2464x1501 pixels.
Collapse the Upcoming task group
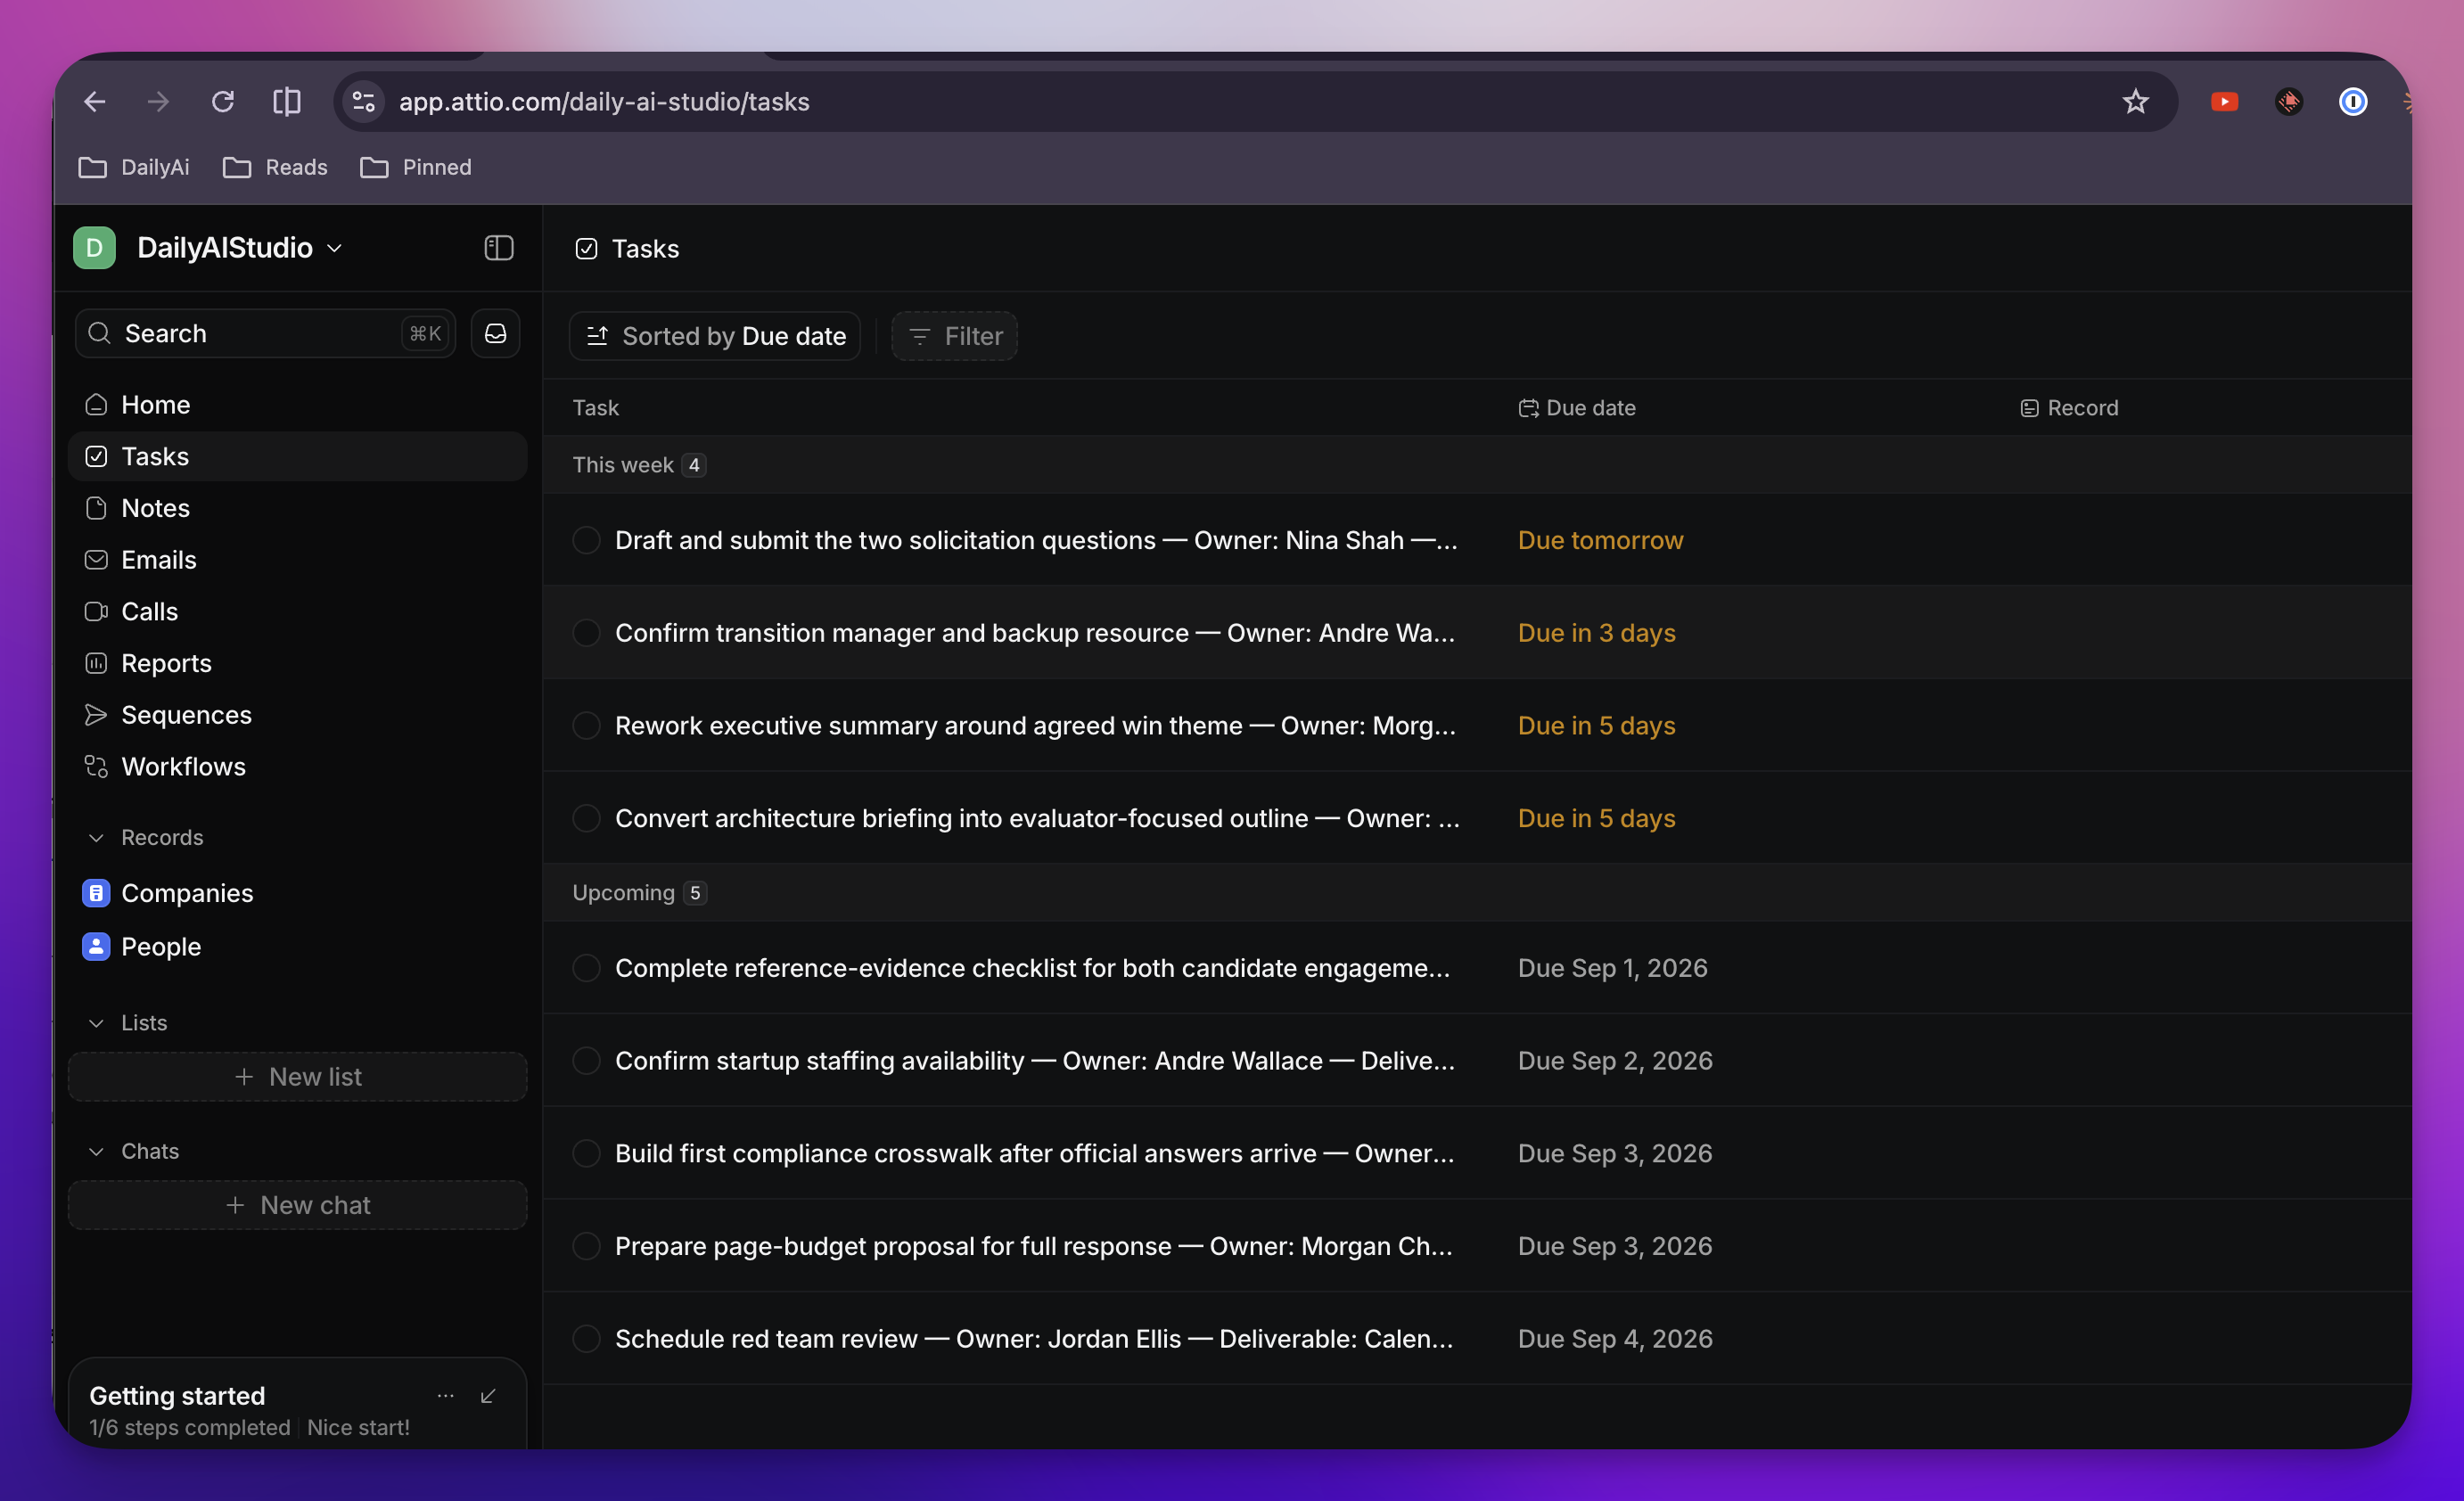640,893
